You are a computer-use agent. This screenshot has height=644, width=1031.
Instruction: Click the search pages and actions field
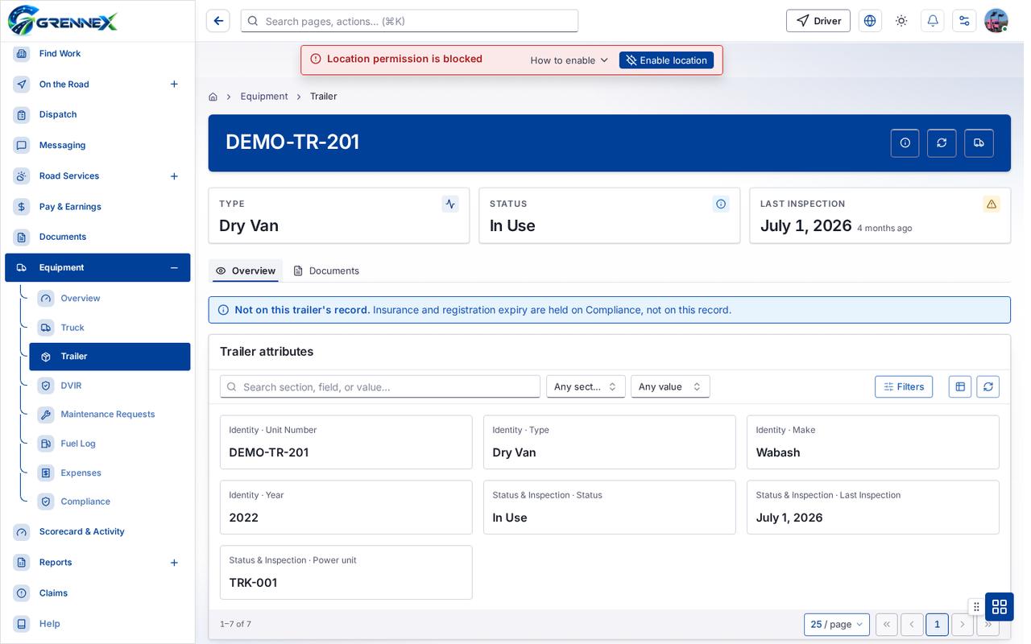click(x=409, y=21)
